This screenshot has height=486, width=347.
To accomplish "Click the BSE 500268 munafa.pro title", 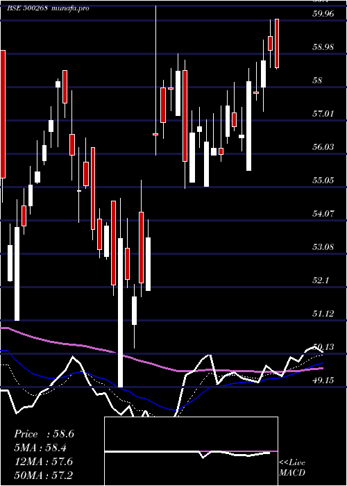I will point(49,8).
